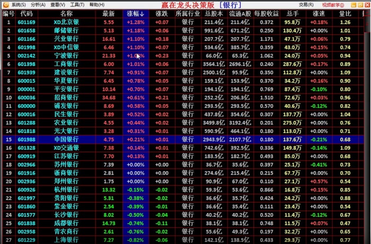
Task: Select stock 平安银行
Action: [66, 89]
